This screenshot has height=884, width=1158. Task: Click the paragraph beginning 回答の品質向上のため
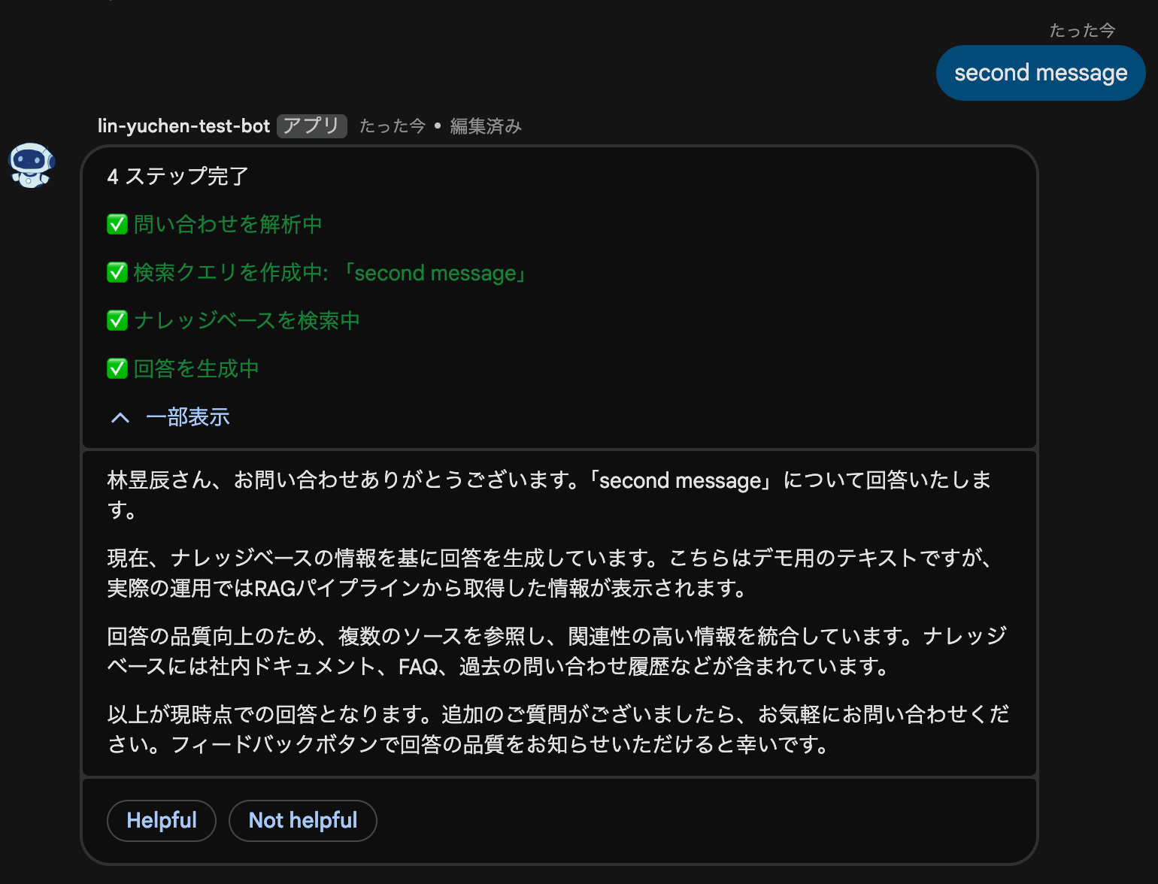click(557, 651)
